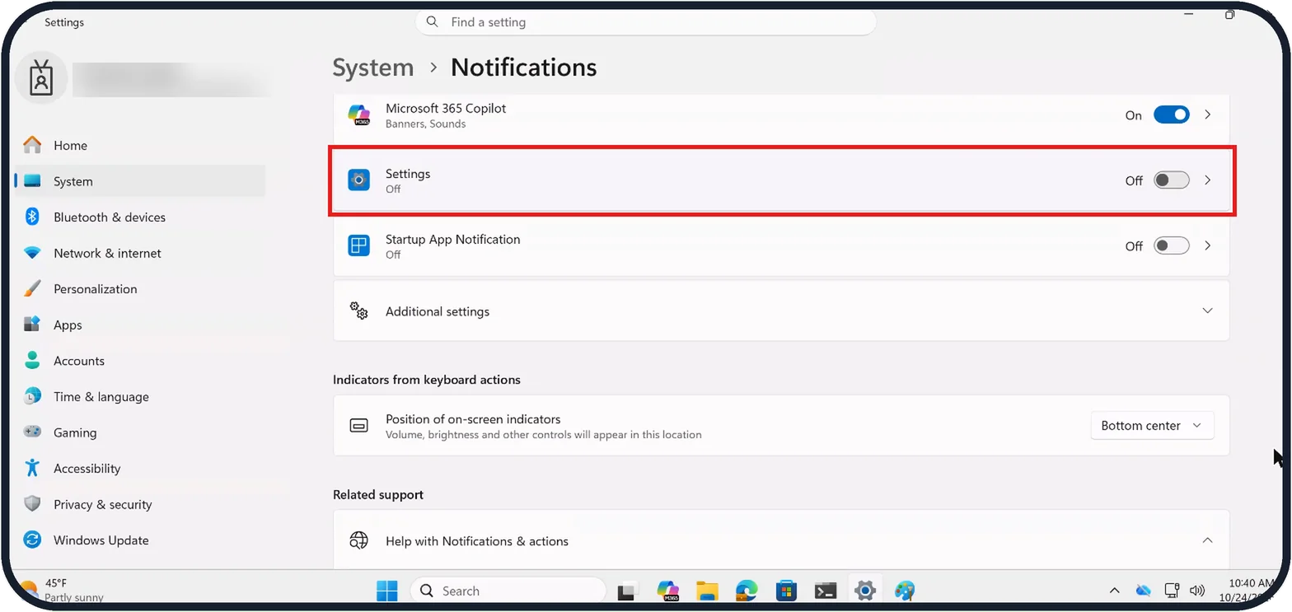Click the Windows Update sync icon
Viewport: 1292px width, 612px height.
pos(32,540)
